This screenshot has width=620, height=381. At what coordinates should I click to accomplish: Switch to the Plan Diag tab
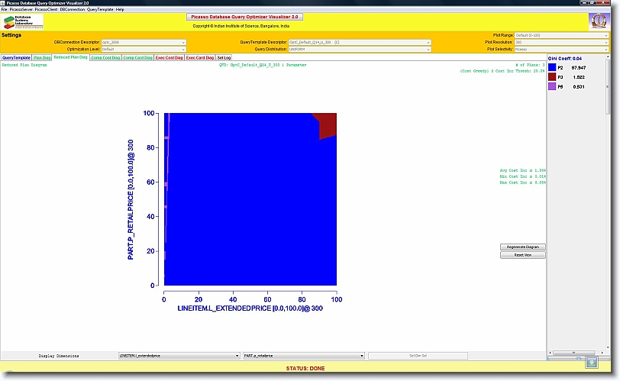[x=42, y=57]
